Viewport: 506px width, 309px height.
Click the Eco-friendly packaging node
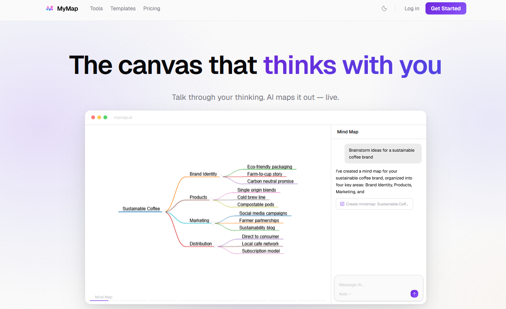pos(270,167)
